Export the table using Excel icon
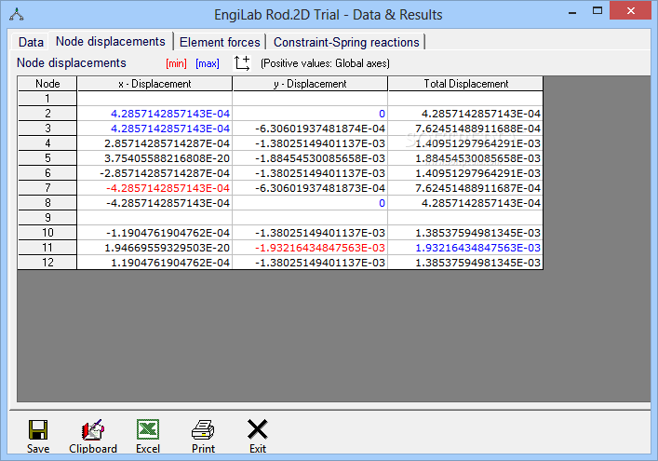The width and height of the screenshot is (658, 461). pos(148,430)
